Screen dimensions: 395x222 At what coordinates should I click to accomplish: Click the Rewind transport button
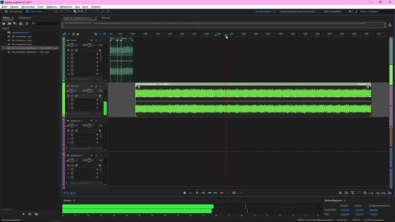point(209,193)
